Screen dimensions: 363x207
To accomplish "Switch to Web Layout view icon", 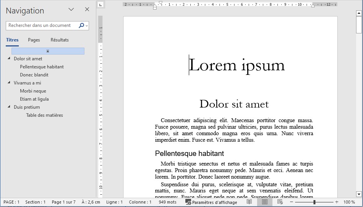I will click(x=280, y=202).
